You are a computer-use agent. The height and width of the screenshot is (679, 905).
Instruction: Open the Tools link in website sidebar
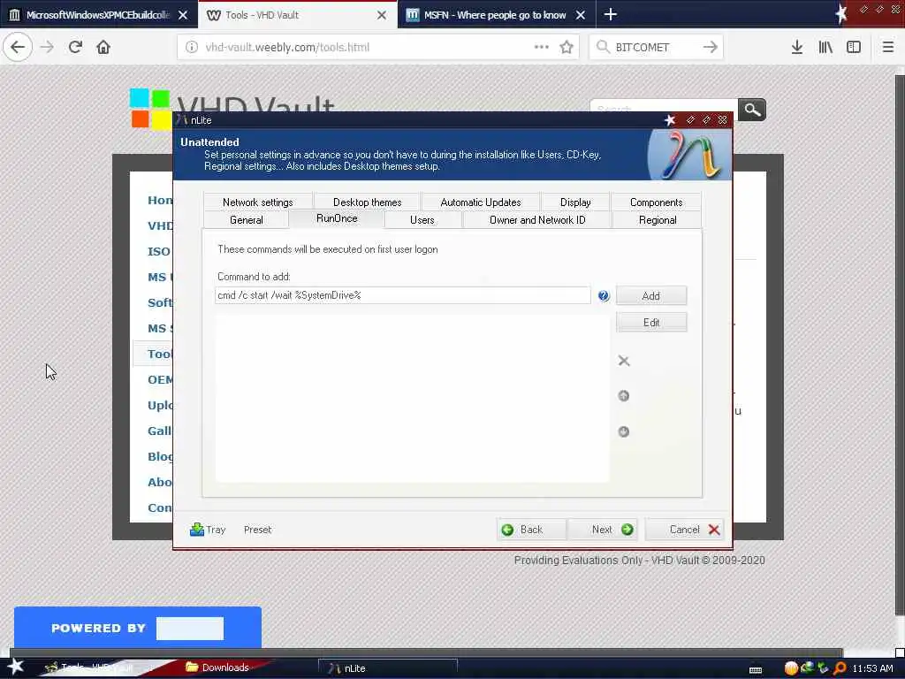(x=159, y=354)
